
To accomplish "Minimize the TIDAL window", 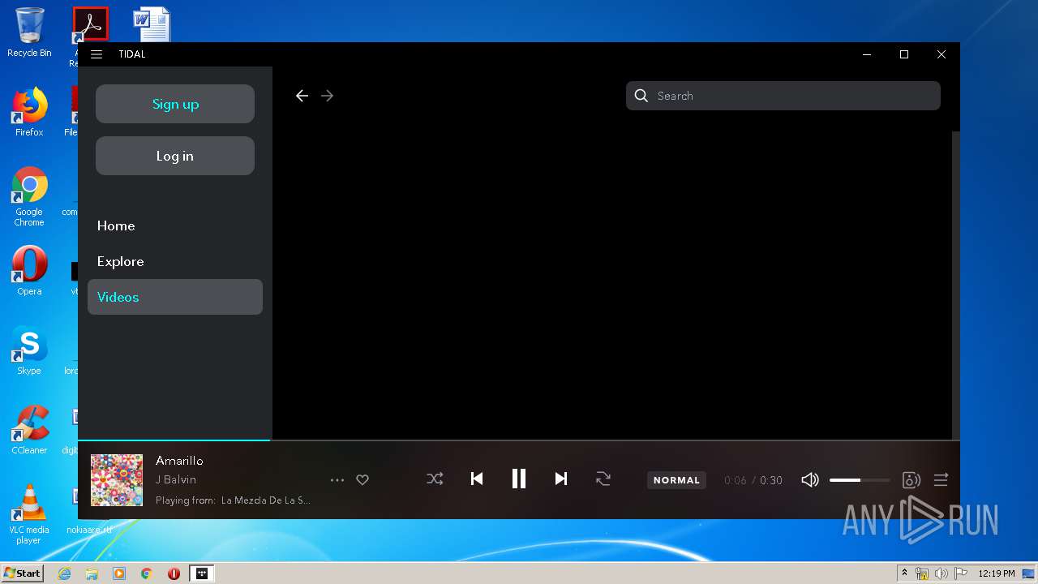I will click(867, 54).
